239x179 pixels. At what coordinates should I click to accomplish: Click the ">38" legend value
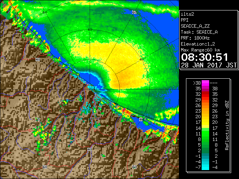tap(197, 83)
